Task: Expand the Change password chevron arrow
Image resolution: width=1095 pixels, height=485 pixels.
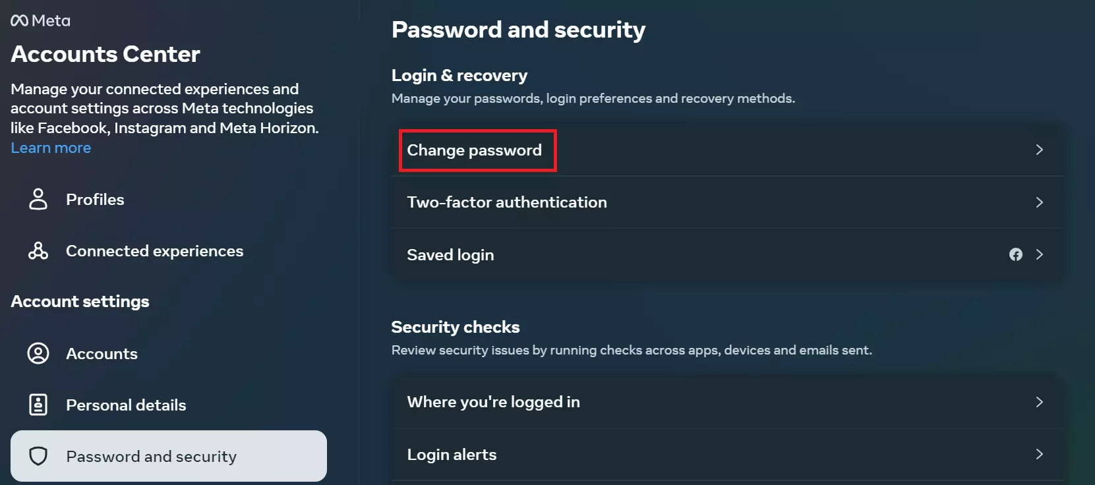Action: click(x=1039, y=150)
